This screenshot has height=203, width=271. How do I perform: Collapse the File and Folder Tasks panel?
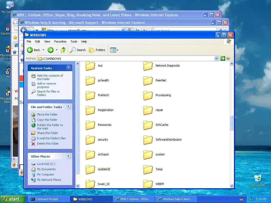[x=69, y=107]
